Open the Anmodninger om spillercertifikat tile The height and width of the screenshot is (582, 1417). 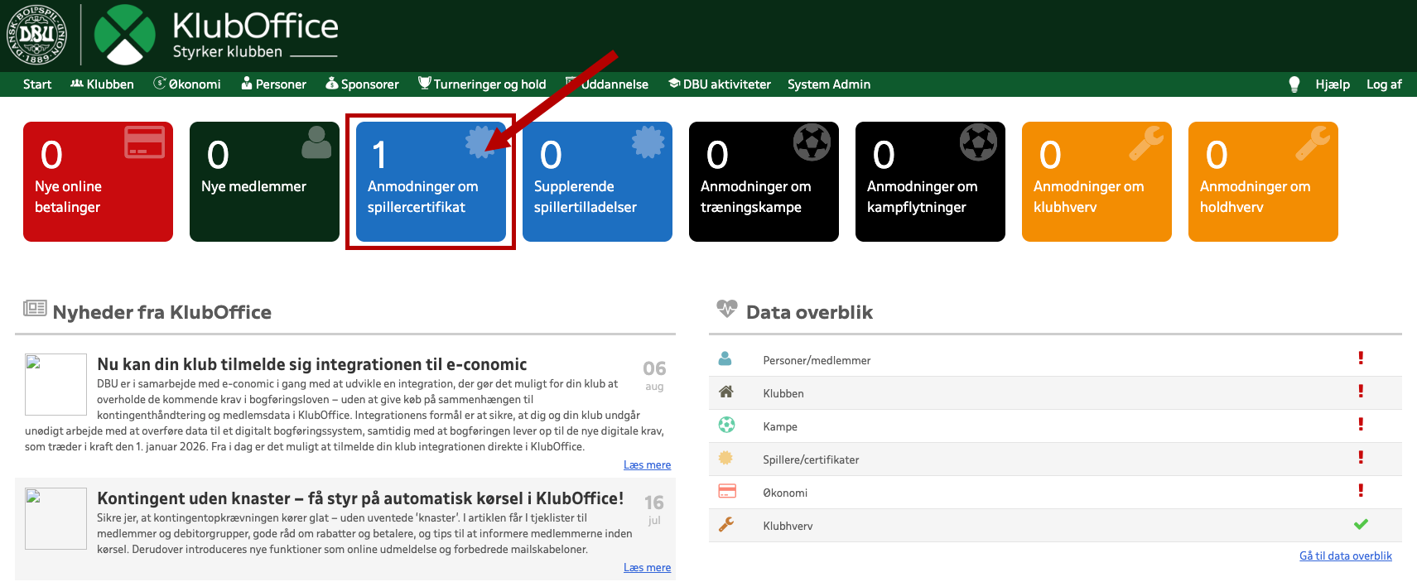(x=430, y=182)
